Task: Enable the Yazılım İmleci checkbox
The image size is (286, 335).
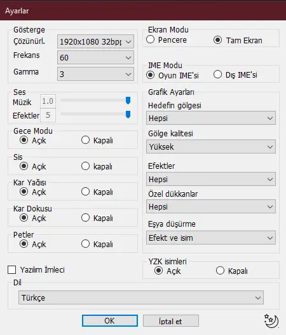Action: click(11, 269)
